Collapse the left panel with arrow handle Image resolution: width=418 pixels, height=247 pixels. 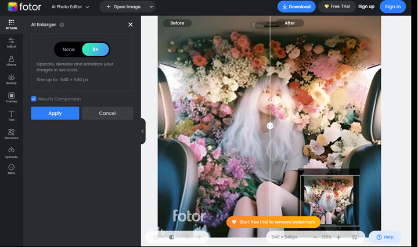pyautogui.click(x=142, y=131)
